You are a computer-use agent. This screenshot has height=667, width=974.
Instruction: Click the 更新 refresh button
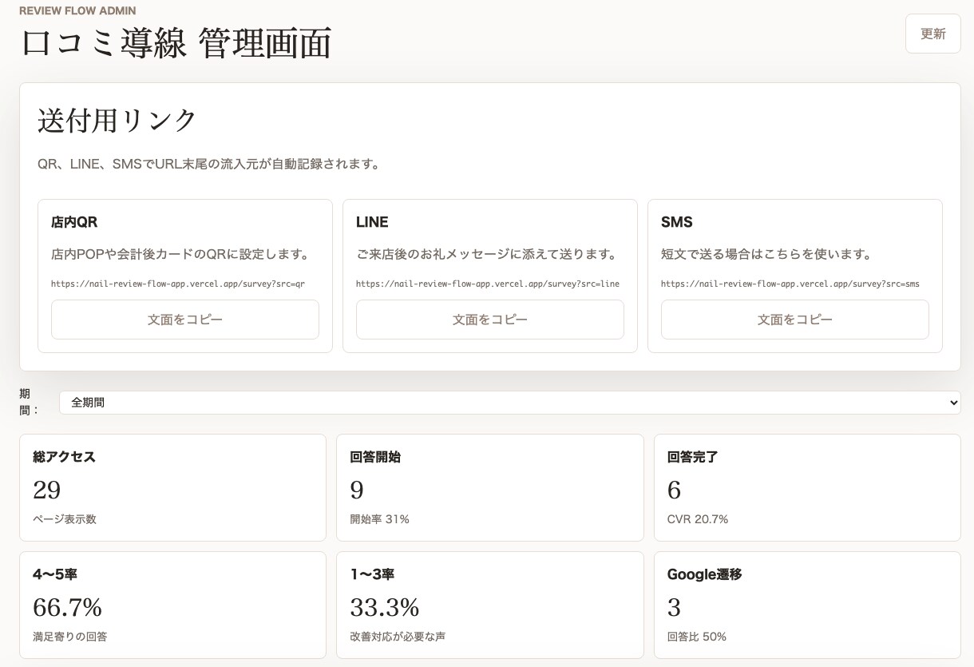point(932,34)
